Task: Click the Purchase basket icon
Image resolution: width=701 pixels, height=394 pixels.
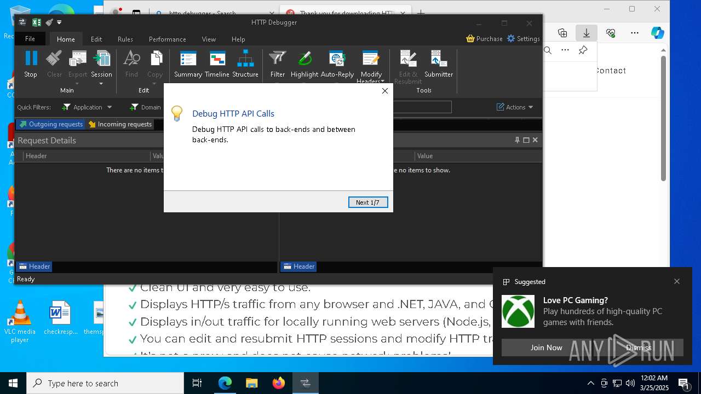Action: click(x=470, y=38)
